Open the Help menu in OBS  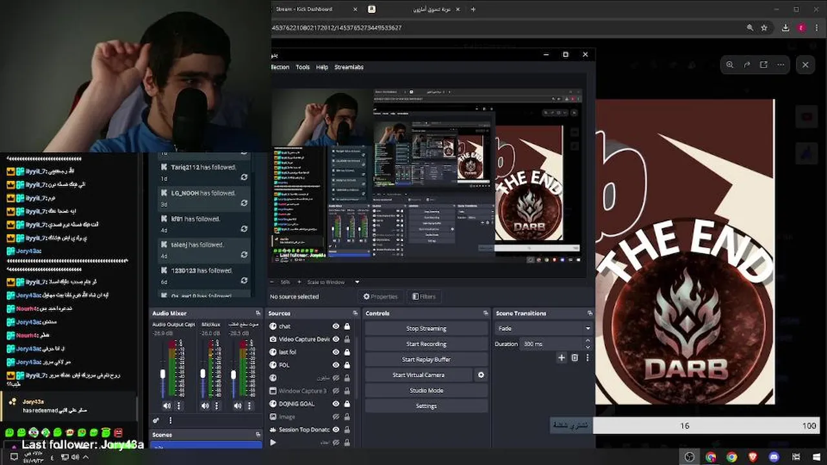tap(322, 67)
